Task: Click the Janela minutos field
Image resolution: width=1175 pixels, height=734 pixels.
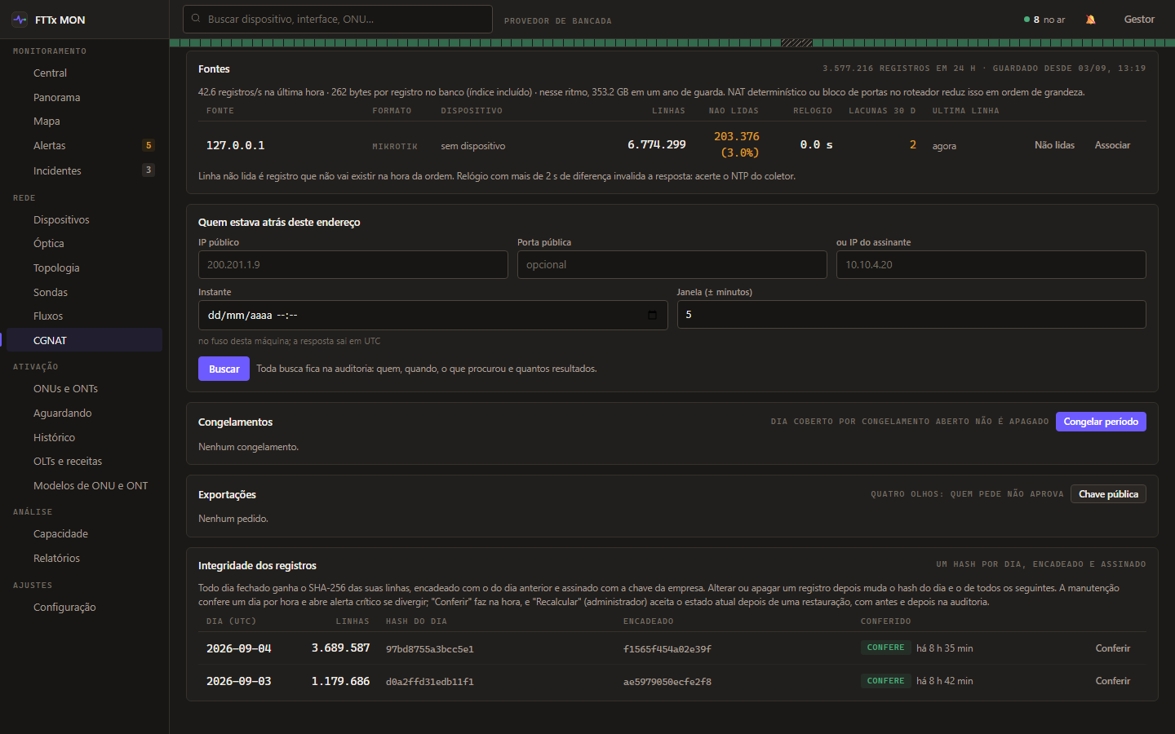Action: coord(911,315)
